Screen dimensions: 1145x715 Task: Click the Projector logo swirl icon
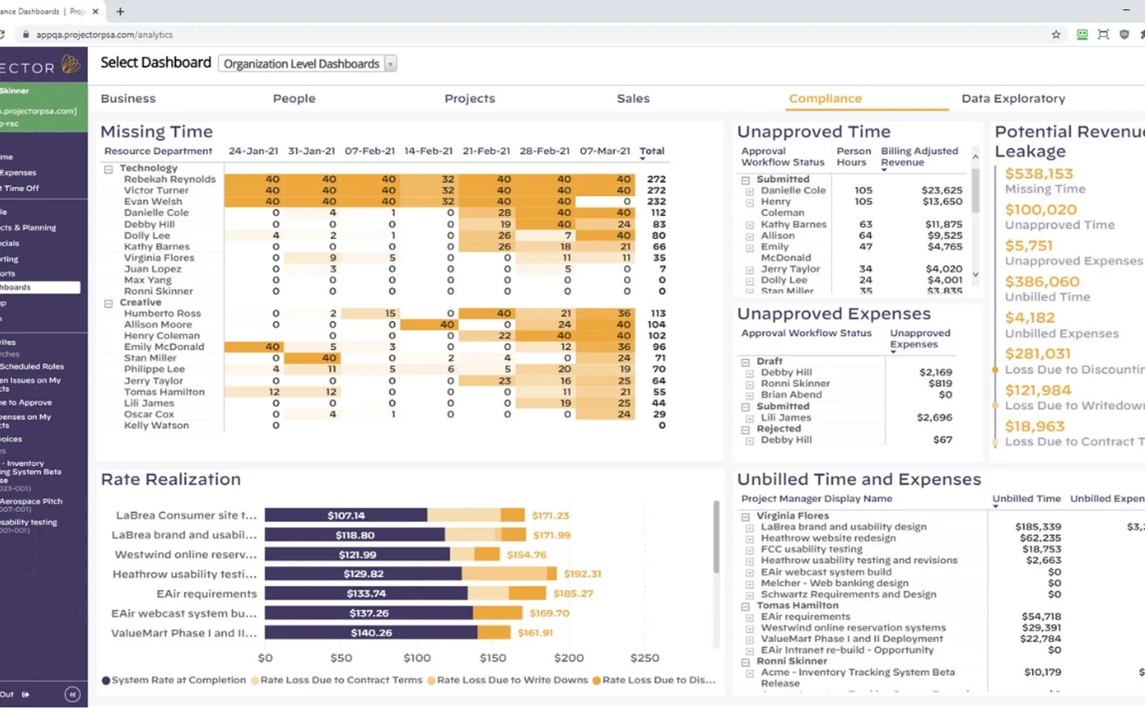[71, 65]
